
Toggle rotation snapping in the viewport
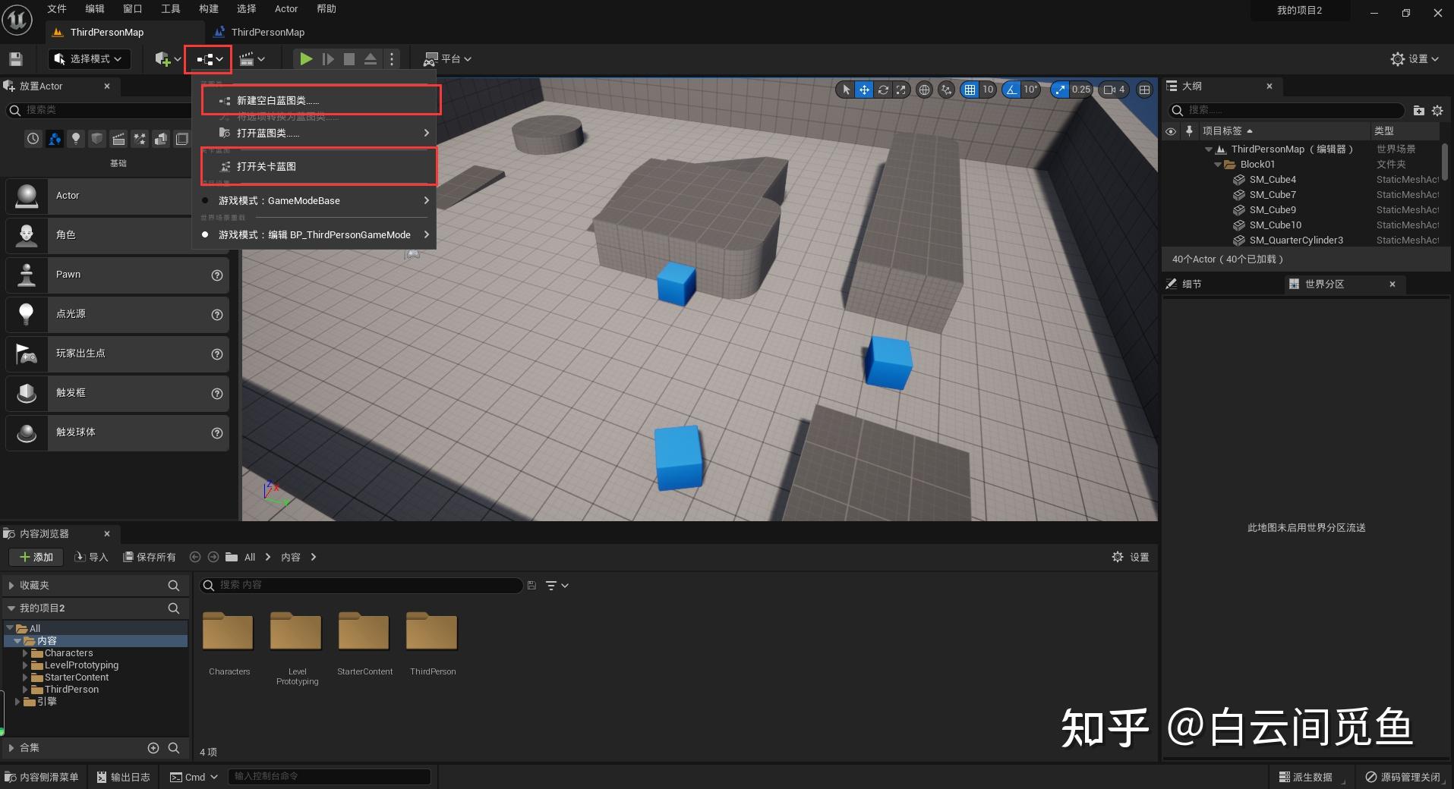coord(1012,90)
